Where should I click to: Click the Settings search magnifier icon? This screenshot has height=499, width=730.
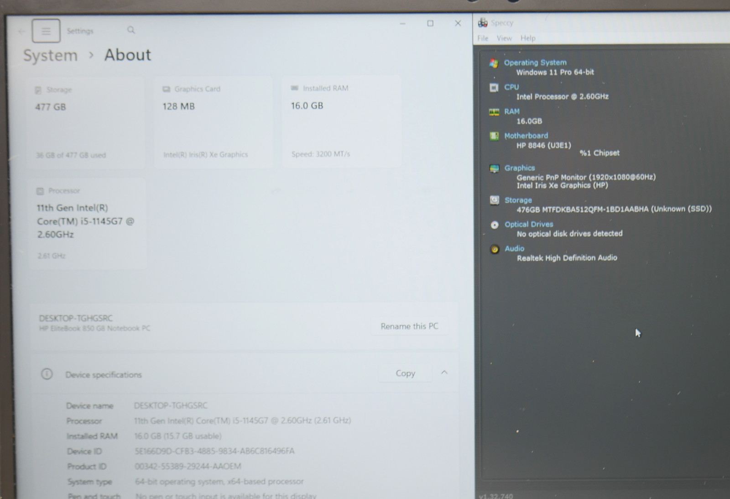(131, 30)
